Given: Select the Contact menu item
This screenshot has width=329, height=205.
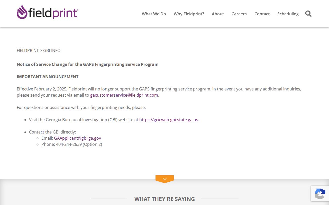Looking at the screenshot, I should 262,14.
